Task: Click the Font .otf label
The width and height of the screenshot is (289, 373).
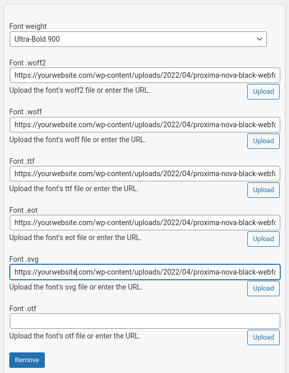Action: tap(23, 309)
